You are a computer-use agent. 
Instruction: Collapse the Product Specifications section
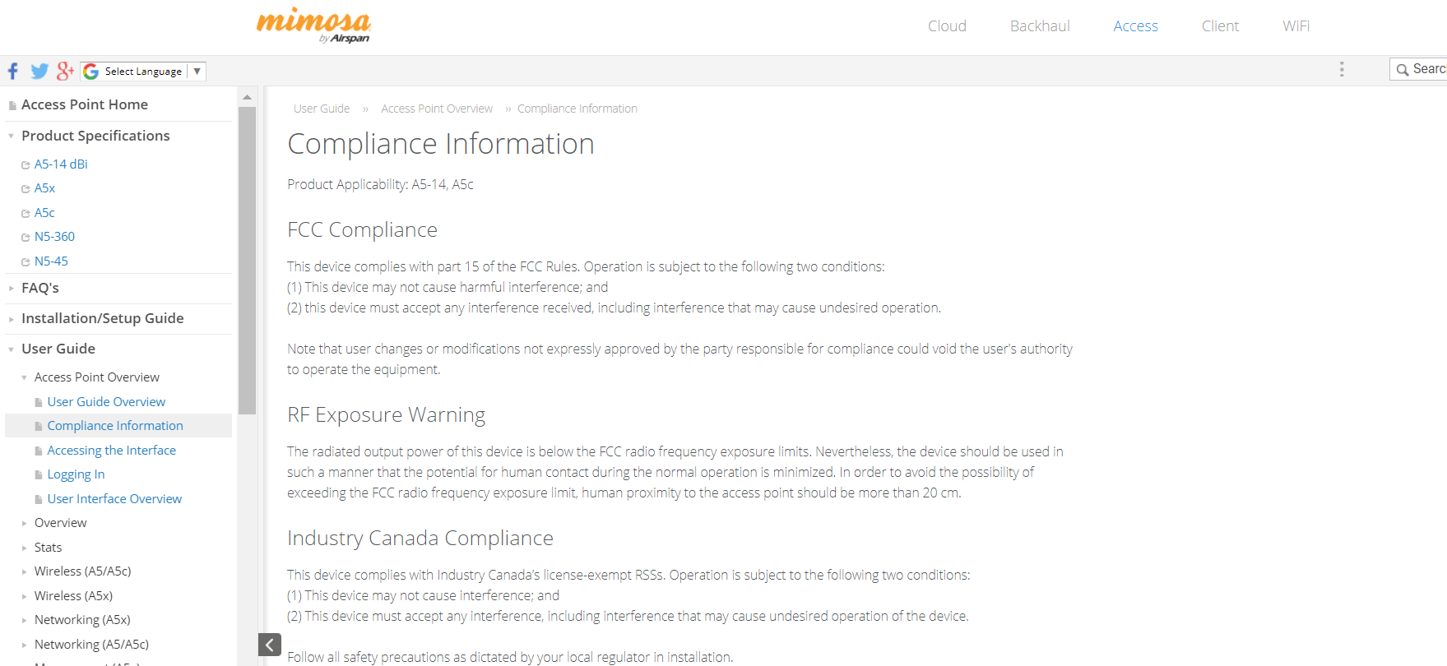[12, 136]
